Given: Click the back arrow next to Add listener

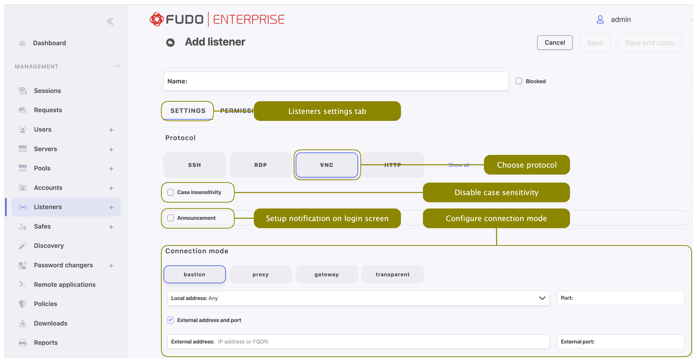Looking at the screenshot, I should coord(170,42).
